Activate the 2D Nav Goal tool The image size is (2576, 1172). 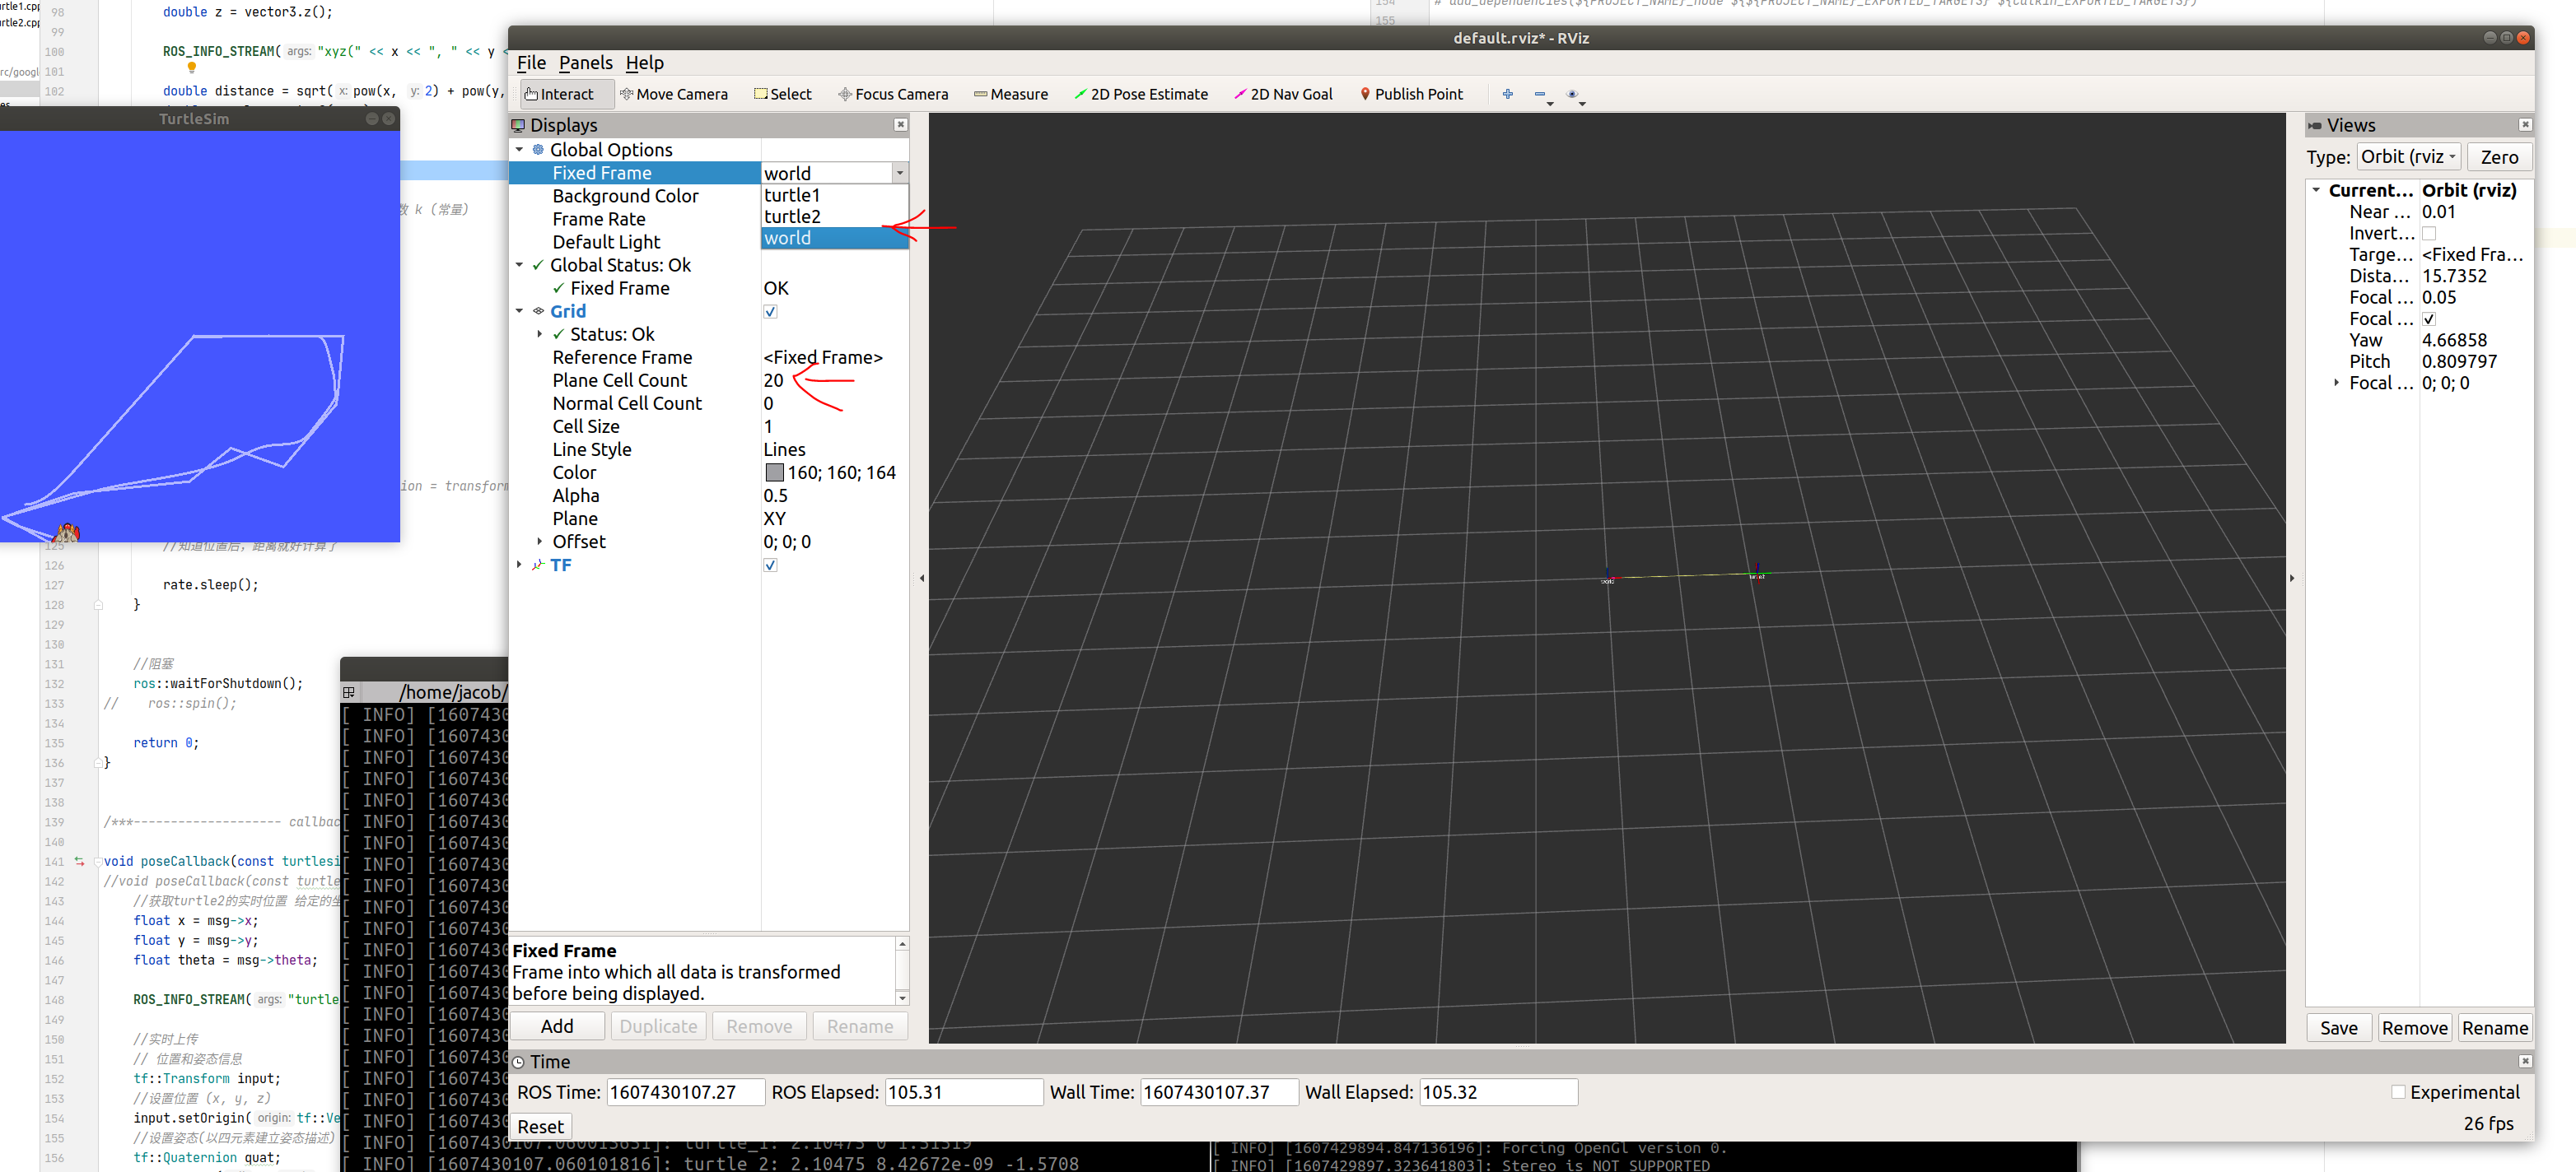1283,94
